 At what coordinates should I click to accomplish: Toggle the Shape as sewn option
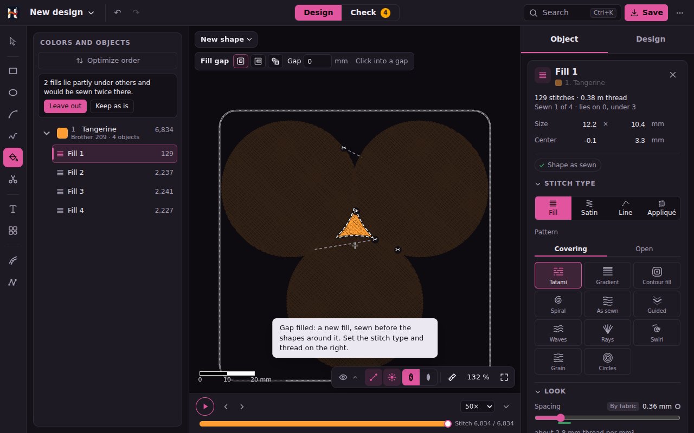[x=568, y=165]
